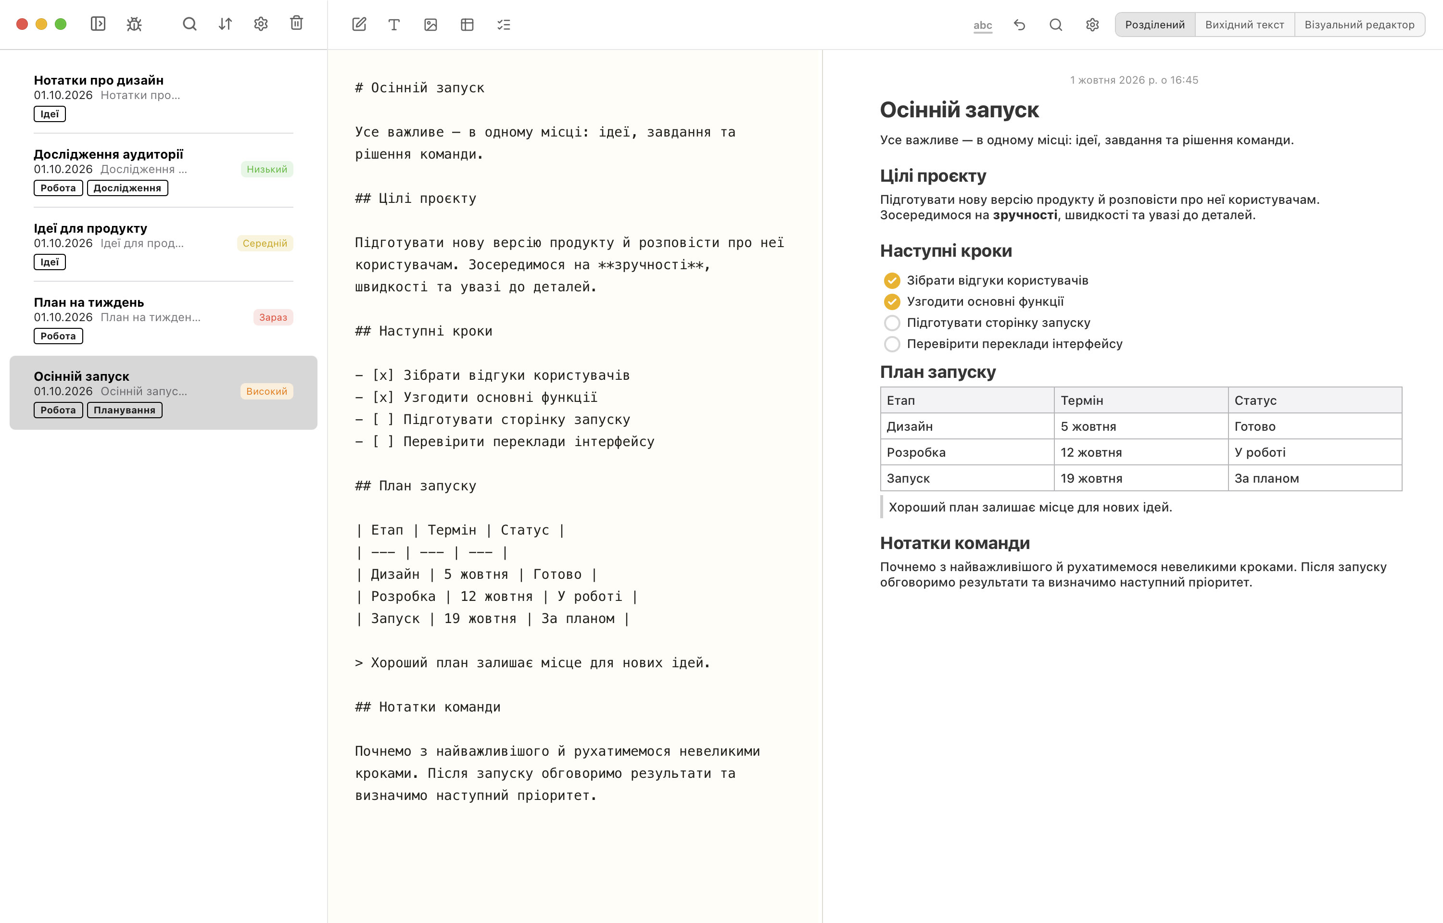Click the 'Зараз' priority badge
The image size is (1443, 923).
click(x=273, y=317)
